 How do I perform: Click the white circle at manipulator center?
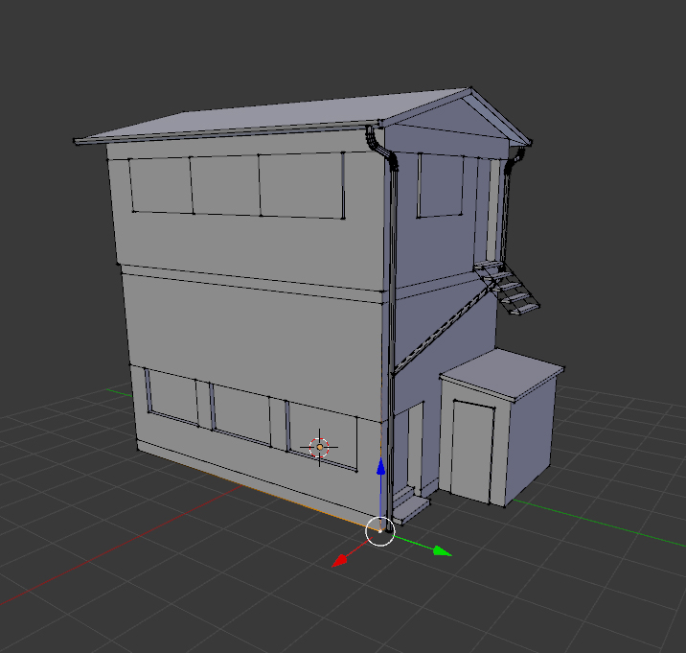pos(380,531)
